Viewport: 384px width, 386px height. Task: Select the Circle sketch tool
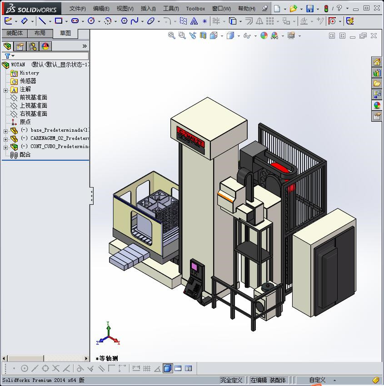coord(91,21)
